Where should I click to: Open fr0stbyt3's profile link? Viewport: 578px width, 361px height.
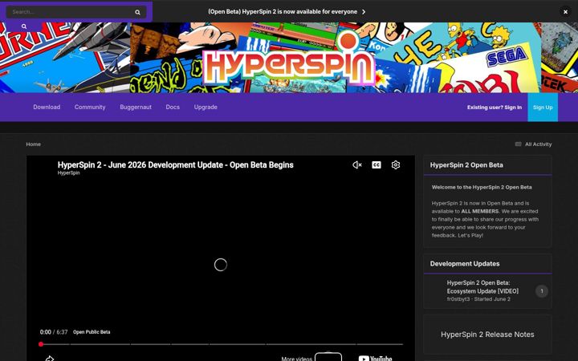[458, 299]
